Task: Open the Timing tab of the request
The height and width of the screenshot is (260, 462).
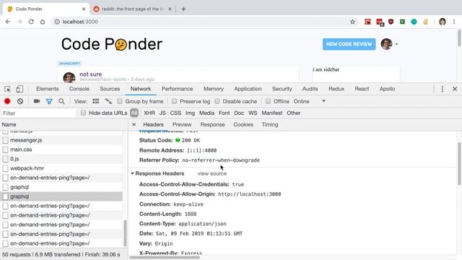Action: [270, 124]
